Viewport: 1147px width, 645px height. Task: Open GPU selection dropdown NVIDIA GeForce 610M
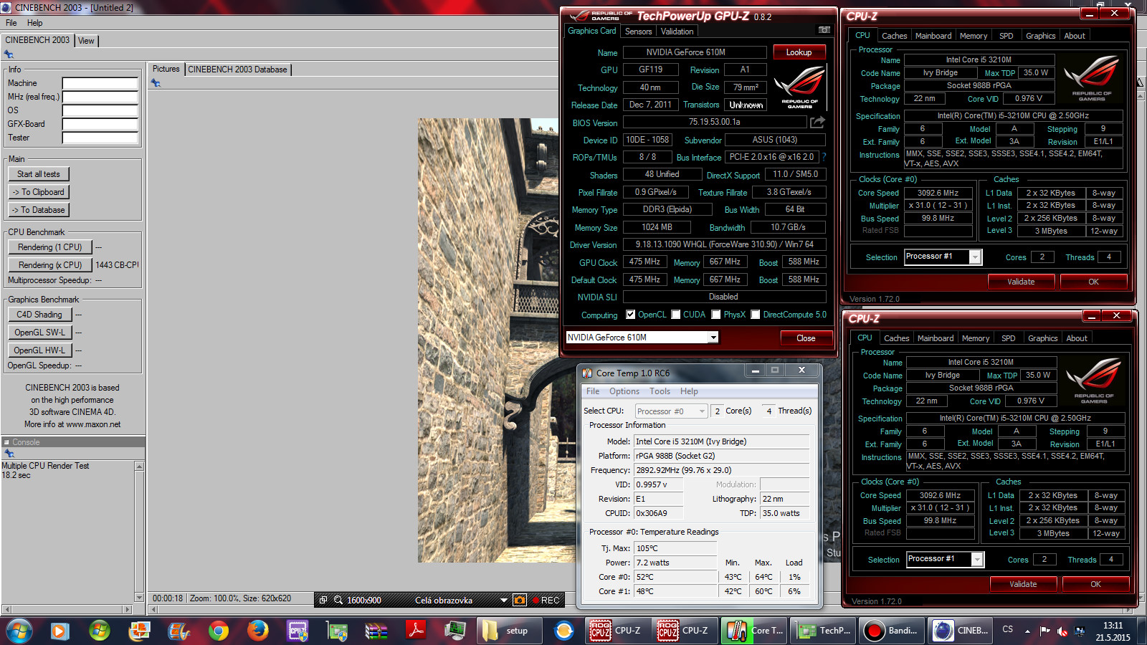coord(713,338)
